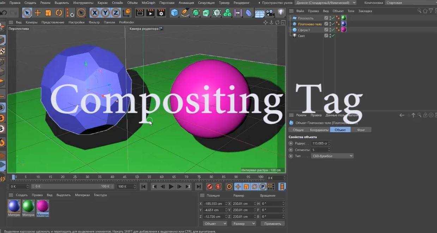This screenshot has height=233, width=437.
Task: Toggle Радиус animation dot
Action: pos(291,143)
